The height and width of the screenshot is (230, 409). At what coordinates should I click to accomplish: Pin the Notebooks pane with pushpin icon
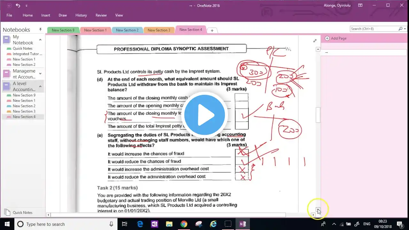(x=40, y=29)
